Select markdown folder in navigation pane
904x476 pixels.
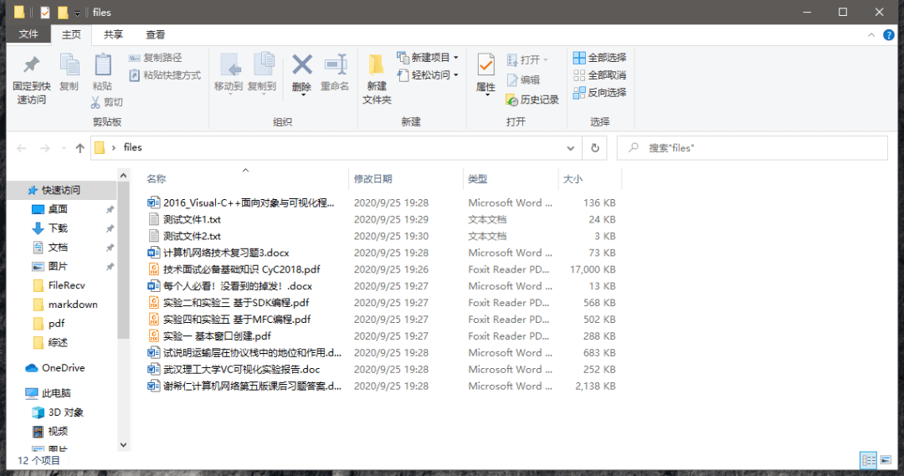click(73, 305)
